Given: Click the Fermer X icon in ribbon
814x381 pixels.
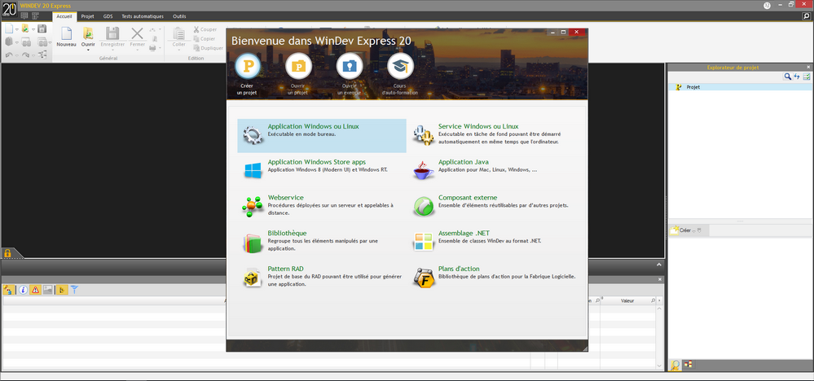Looking at the screenshot, I should point(137,33).
